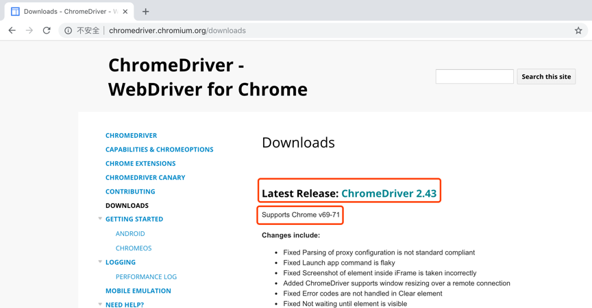Click 'Fixed Not waiting until element is visible'
Viewport: 592px width, 308px height.
[345, 303]
